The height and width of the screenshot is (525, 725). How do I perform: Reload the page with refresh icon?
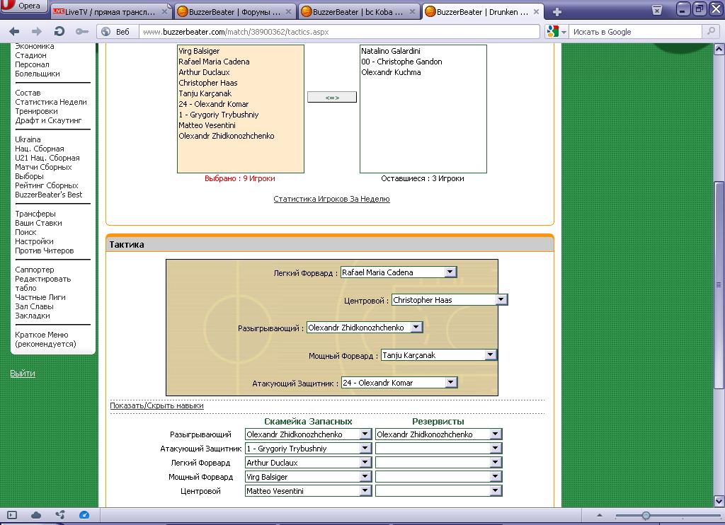59,31
